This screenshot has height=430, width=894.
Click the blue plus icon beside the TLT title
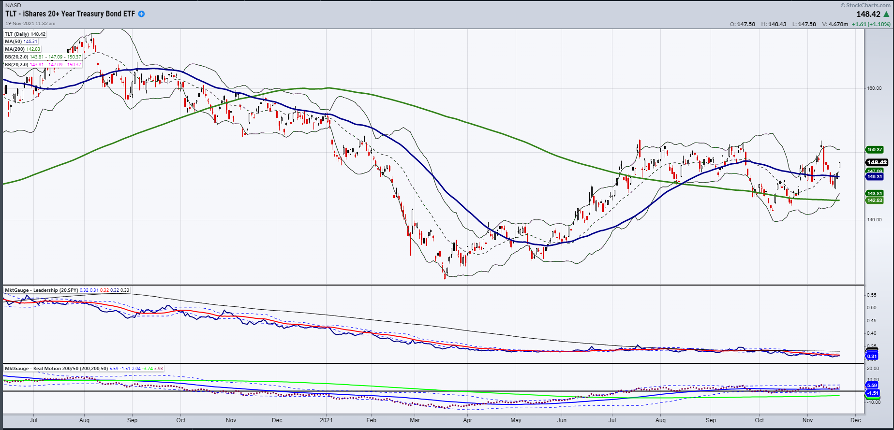(141, 14)
